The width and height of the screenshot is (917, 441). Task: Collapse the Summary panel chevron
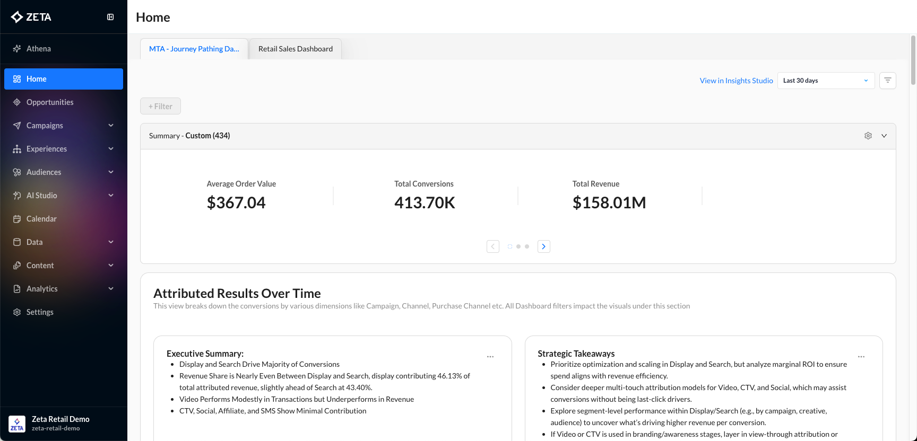point(884,136)
